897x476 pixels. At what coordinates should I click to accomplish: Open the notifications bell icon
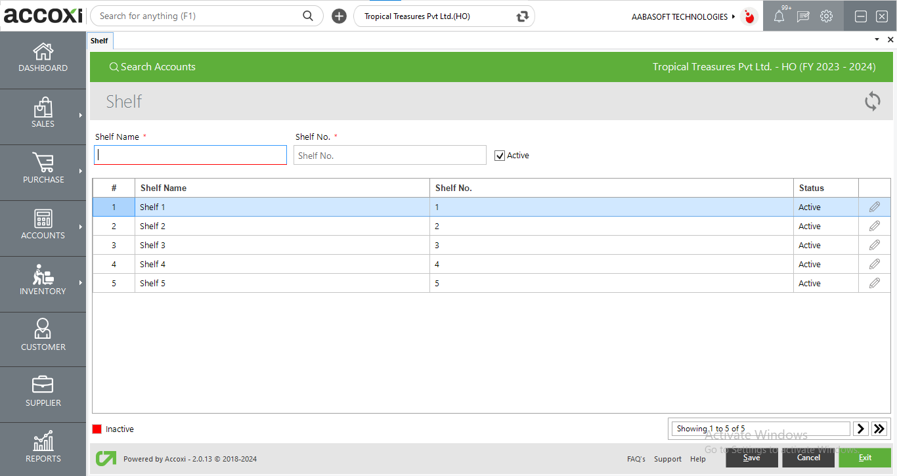[779, 16]
